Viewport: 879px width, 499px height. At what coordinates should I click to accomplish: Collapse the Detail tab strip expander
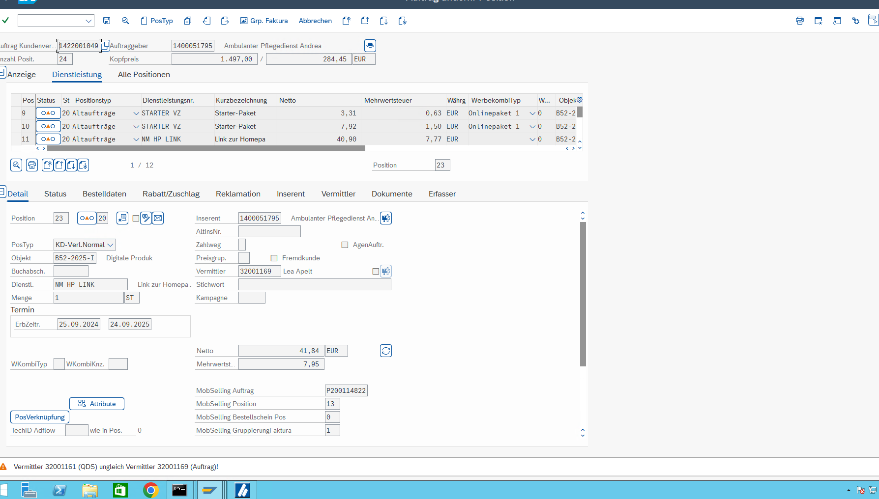(x=2, y=192)
